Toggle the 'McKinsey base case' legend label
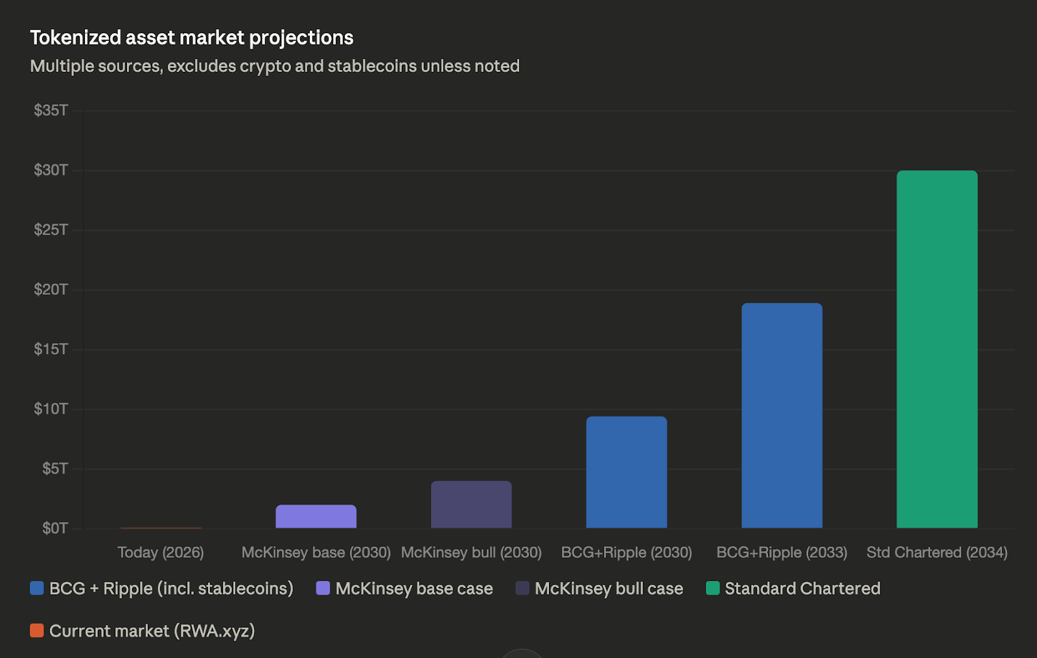The width and height of the screenshot is (1037, 658). (x=414, y=588)
